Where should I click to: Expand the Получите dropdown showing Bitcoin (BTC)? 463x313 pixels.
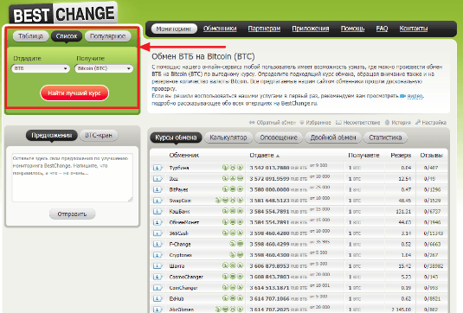(104, 68)
